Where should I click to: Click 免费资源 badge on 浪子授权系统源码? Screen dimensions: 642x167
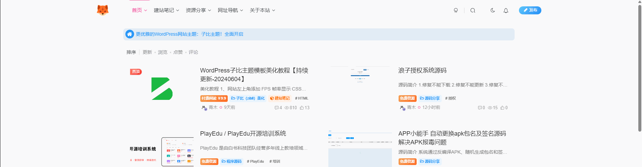pyautogui.click(x=407, y=98)
